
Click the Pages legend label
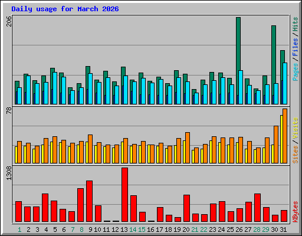(x=296, y=72)
